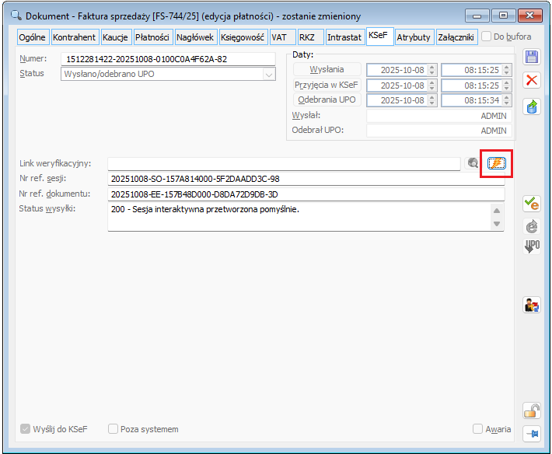Click the window's magnifier title icon
552x454 pixels.
pos(16,15)
